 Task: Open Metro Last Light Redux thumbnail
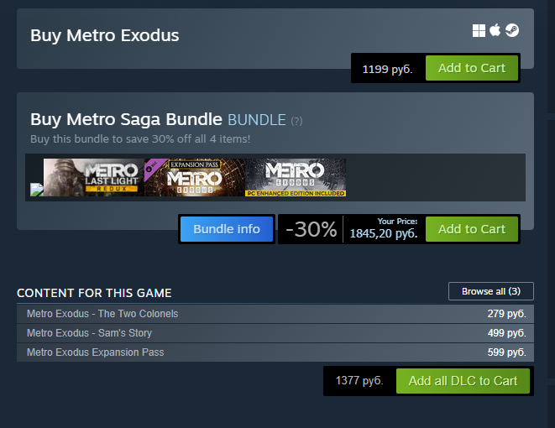coord(93,177)
